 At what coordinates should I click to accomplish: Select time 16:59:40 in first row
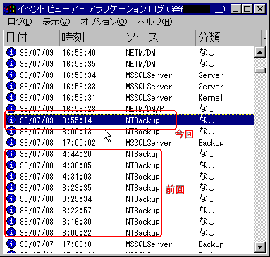79,53
